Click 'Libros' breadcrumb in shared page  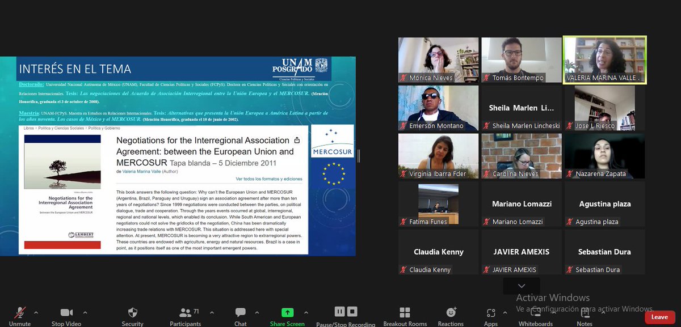coord(29,129)
